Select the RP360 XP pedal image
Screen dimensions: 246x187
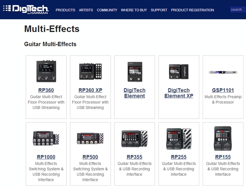click(x=90, y=72)
